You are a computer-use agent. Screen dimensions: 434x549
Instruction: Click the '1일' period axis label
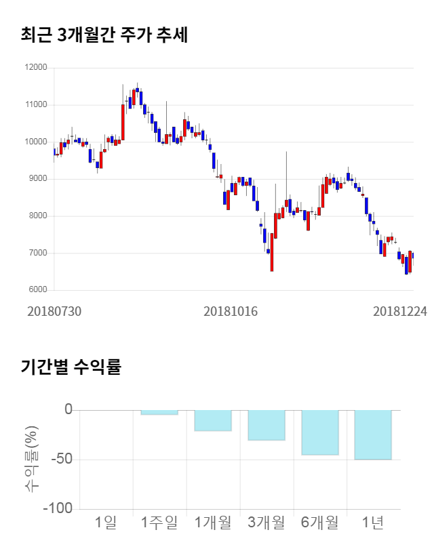tap(106, 523)
